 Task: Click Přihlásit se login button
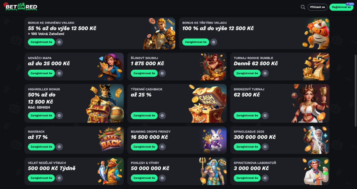click(317, 7)
